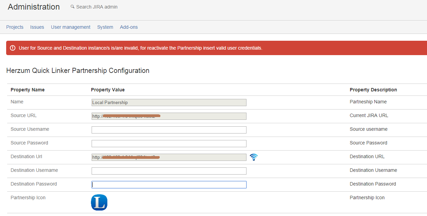The height and width of the screenshot is (216, 427).
Task: Click the Administration page heading
Action: (x=34, y=7)
